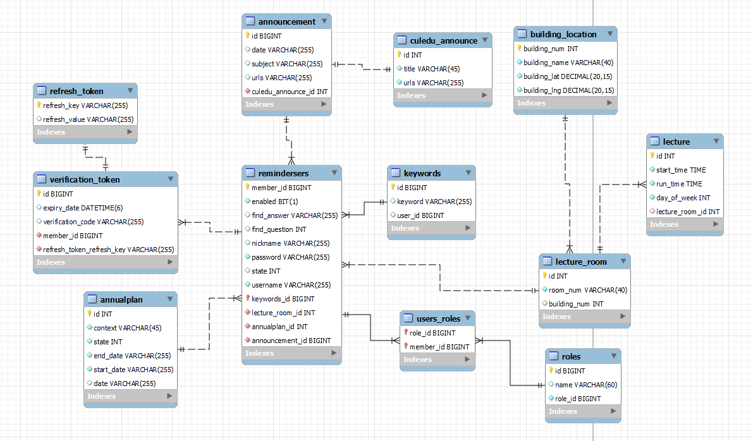Viewport: 753px width, 441px height.
Task: Click the diamond beside enabled flag field of remindersers
Action: coord(248,201)
